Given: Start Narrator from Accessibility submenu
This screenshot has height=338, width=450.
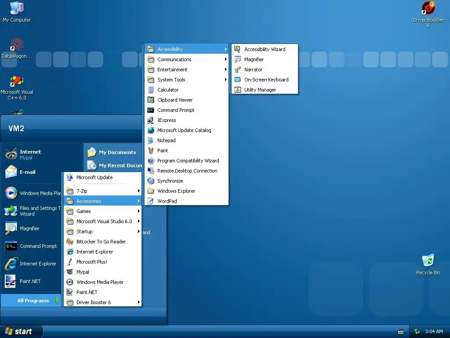Looking at the screenshot, I should pos(265,70).
